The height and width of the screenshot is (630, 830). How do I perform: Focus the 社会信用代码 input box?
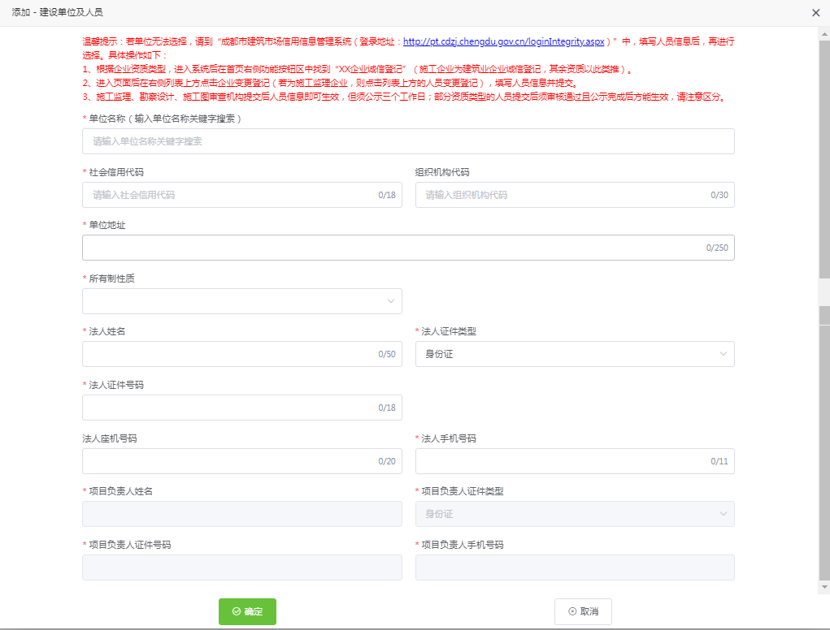(241, 194)
